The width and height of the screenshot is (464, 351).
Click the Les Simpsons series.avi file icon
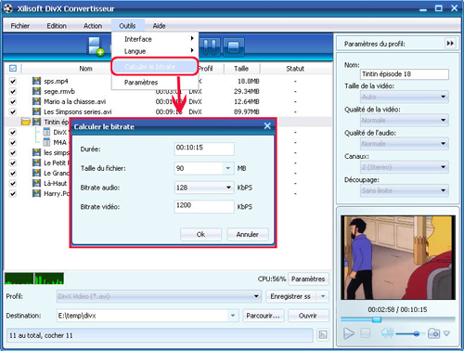click(x=36, y=111)
